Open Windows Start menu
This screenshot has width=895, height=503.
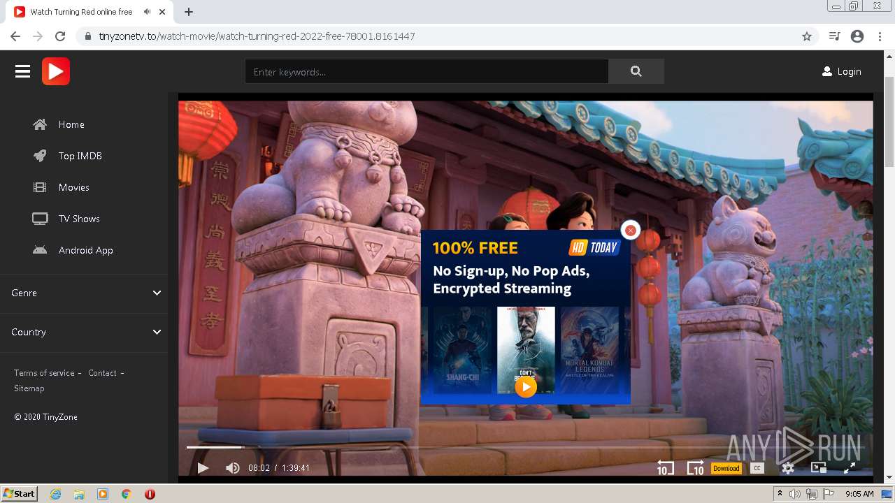tap(20, 494)
